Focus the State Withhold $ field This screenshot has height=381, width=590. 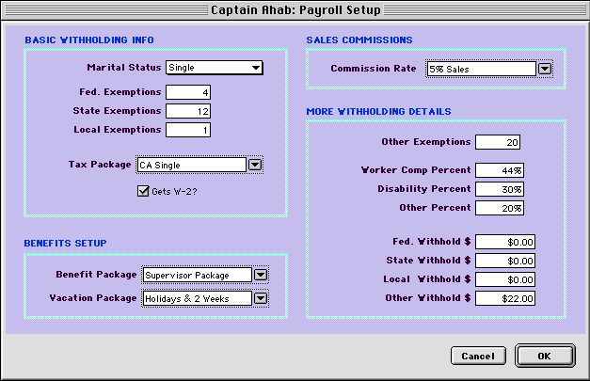[x=505, y=261]
